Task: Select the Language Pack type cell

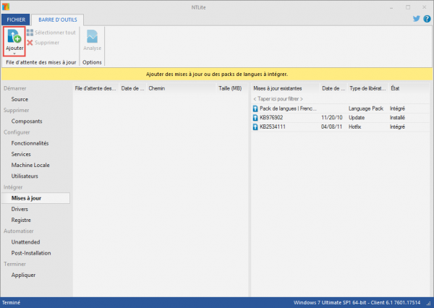Action: pyautogui.click(x=366, y=108)
